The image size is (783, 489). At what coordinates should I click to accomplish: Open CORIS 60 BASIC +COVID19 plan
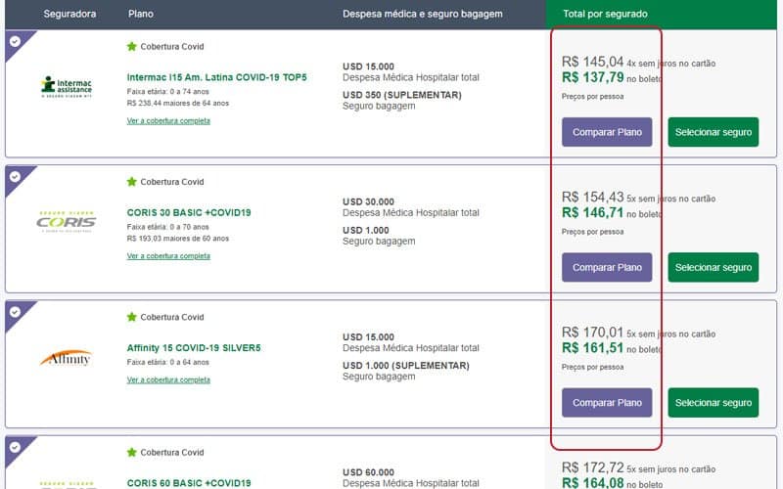click(189, 483)
